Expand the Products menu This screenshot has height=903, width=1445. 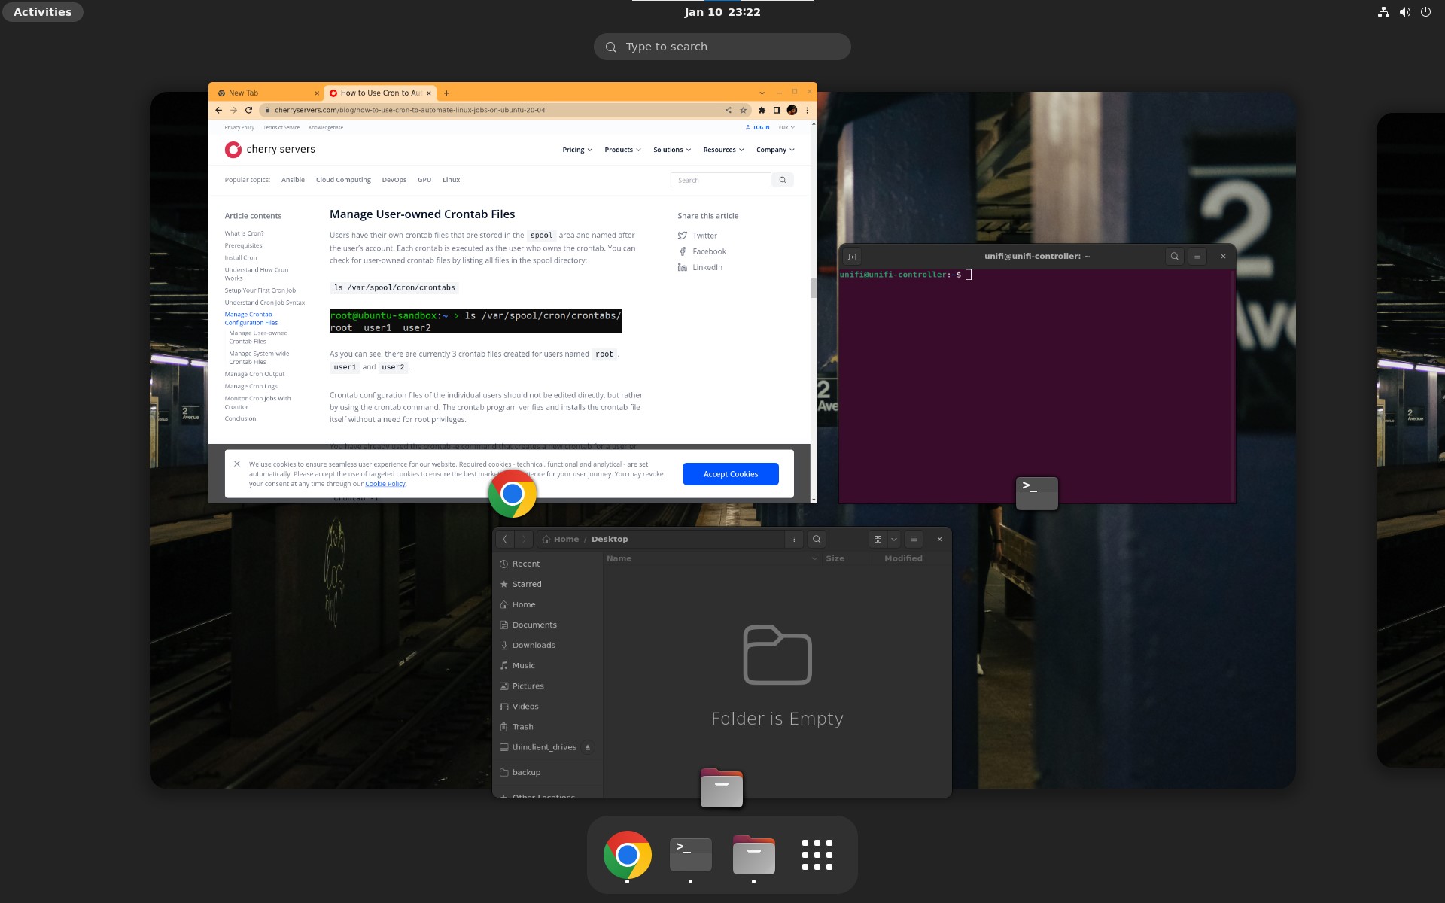pyautogui.click(x=622, y=150)
